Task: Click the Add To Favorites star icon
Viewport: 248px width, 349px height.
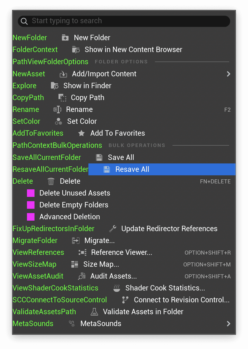Action: tap(81, 133)
